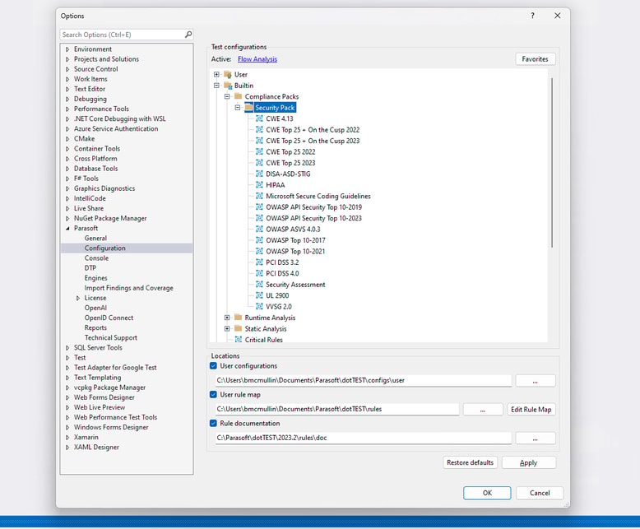Click the UL 2900 configuration icon
Image resolution: width=640 pixels, height=529 pixels.
pyautogui.click(x=259, y=295)
